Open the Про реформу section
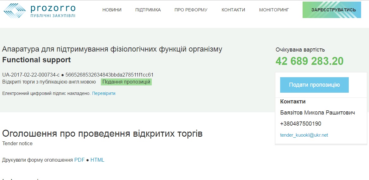Viewport: 369px width, 180px height. (191, 10)
